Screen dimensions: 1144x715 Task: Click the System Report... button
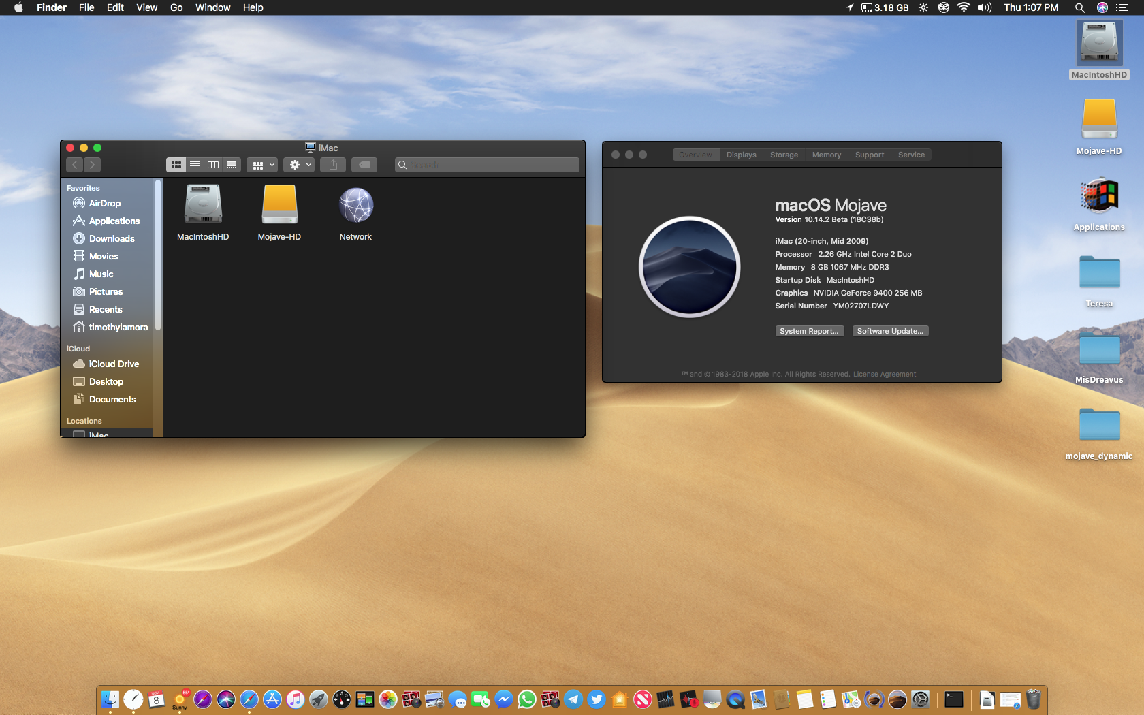tap(810, 331)
